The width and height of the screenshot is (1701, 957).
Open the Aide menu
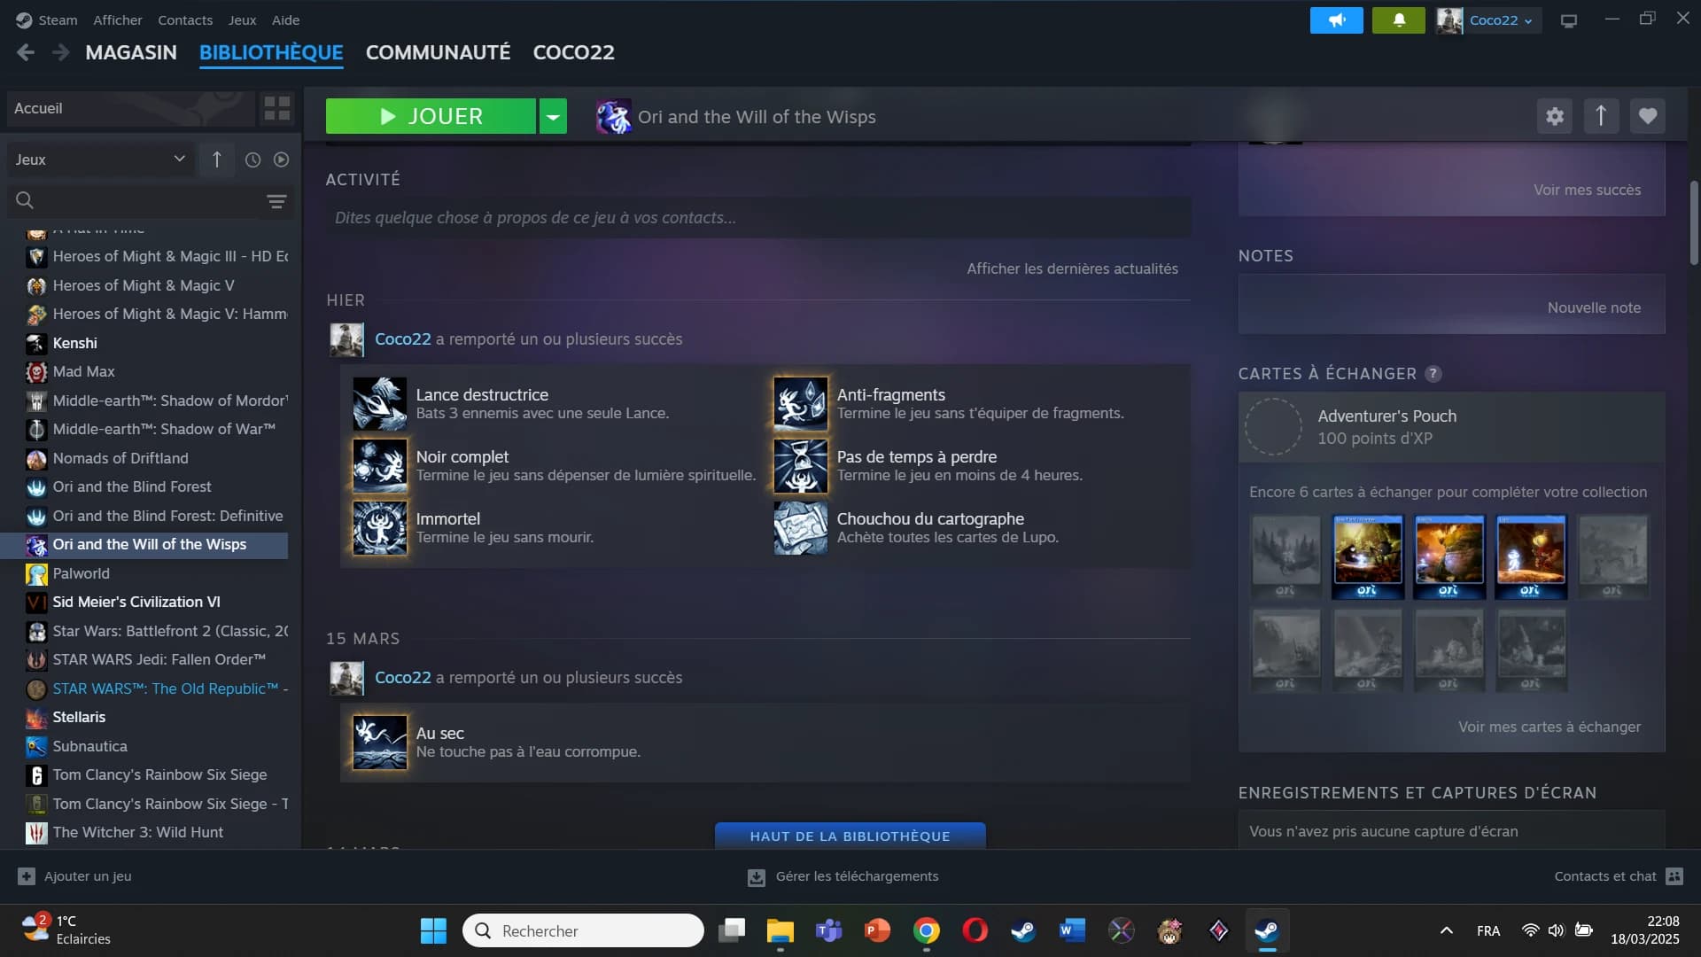(285, 19)
